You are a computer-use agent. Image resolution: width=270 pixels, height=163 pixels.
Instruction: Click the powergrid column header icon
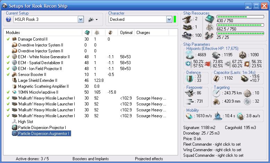click(97, 33)
